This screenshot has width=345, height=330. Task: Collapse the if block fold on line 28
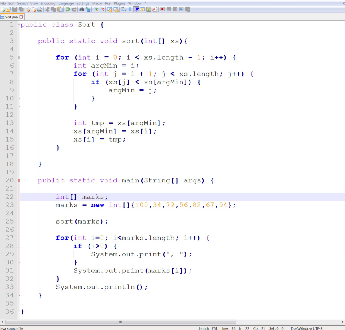(x=19, y=246)
